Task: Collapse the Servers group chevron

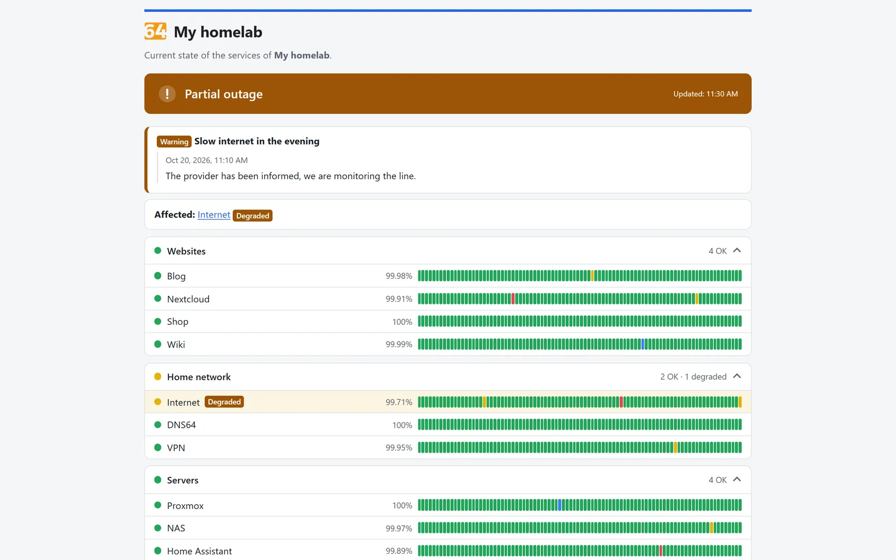Action: (x=737, y=479)
